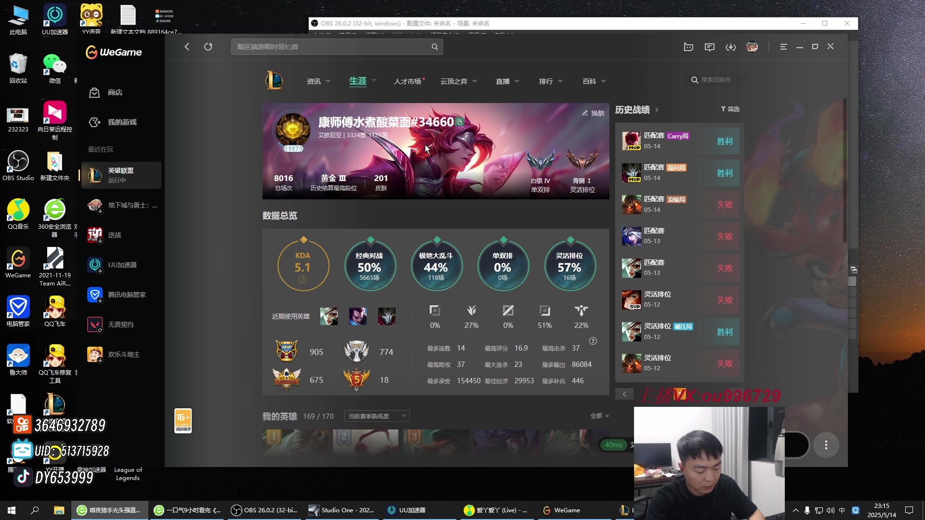Select 地下城与勇士 in sidebar
The width and height of the screenshot is (925, 520).
click(121, 206)
